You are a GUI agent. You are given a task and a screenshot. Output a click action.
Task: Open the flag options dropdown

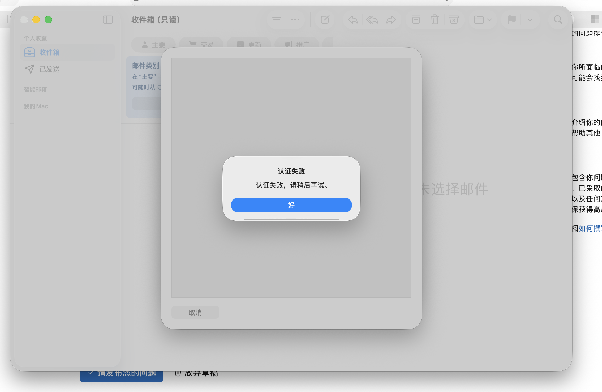point(530,20)
